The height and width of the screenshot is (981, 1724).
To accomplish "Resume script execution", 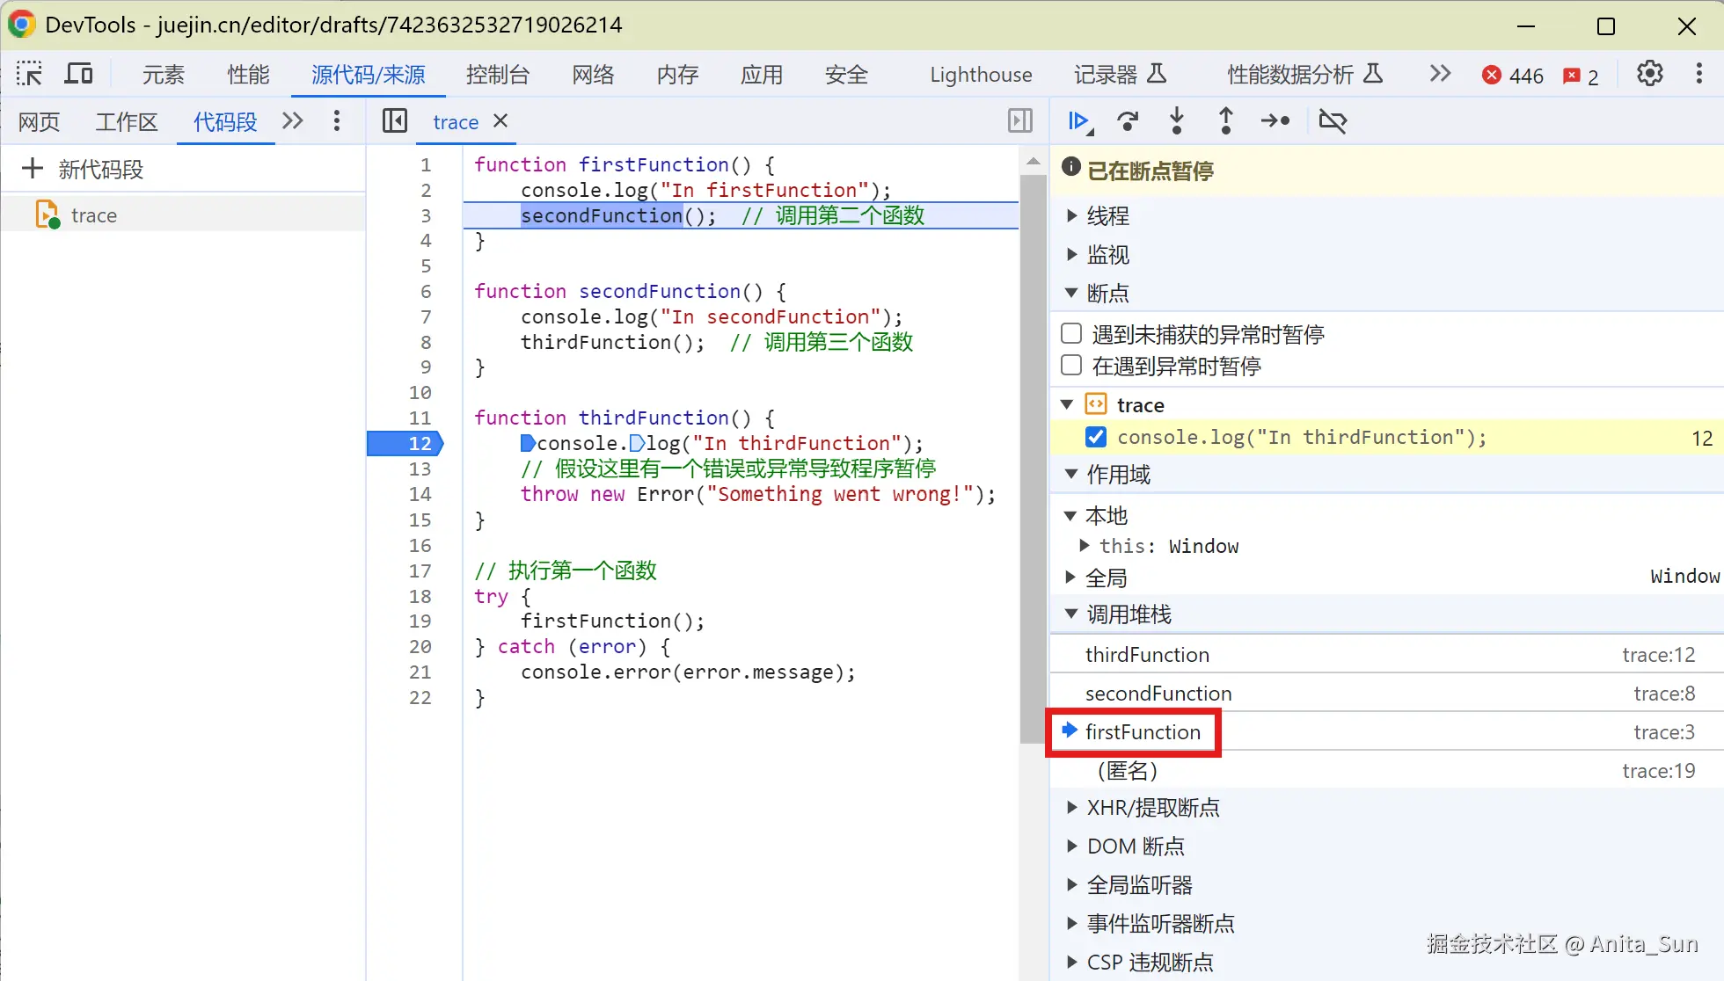I will click(x=1079, y=120).
